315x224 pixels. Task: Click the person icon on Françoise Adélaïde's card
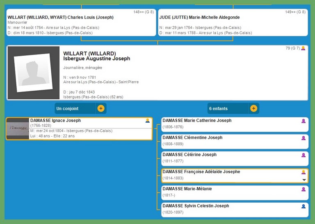304,172
